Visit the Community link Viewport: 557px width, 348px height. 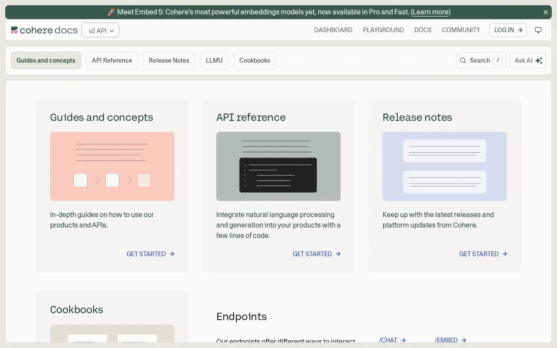461,30
